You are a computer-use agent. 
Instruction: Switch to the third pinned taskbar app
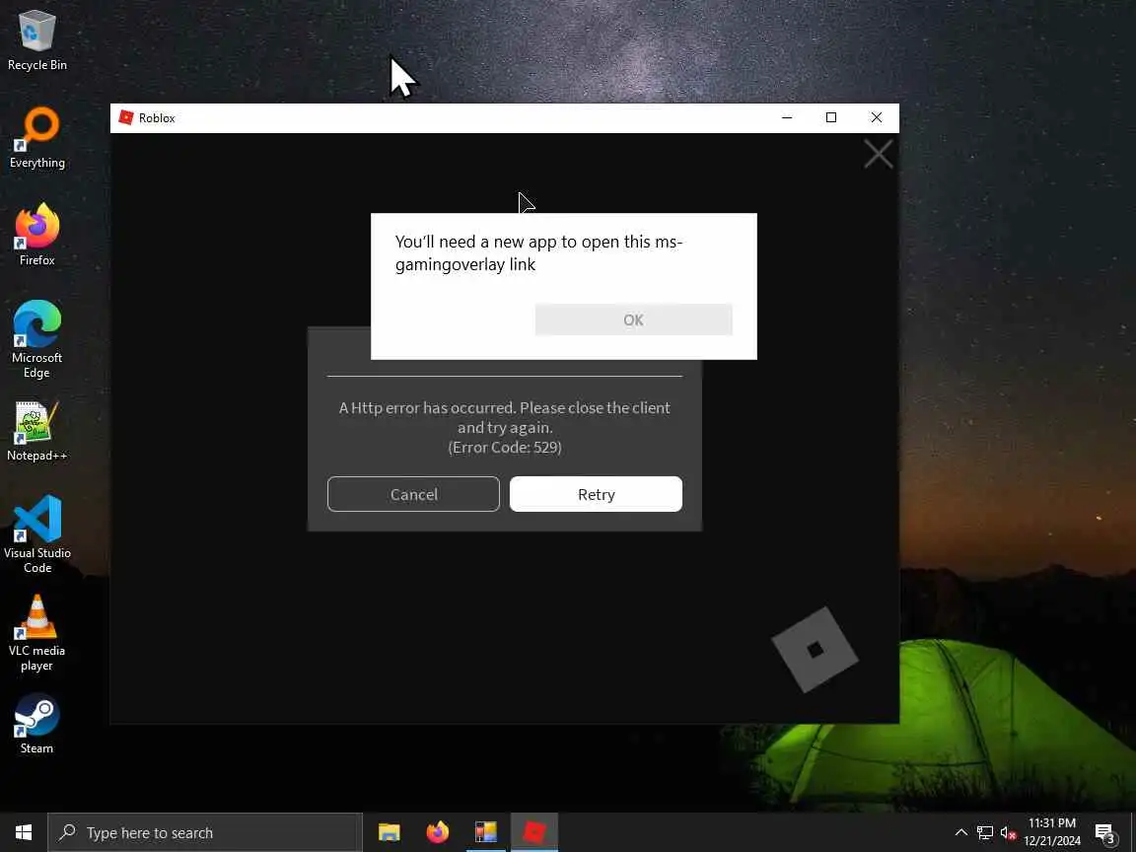[x=485, y=832]
